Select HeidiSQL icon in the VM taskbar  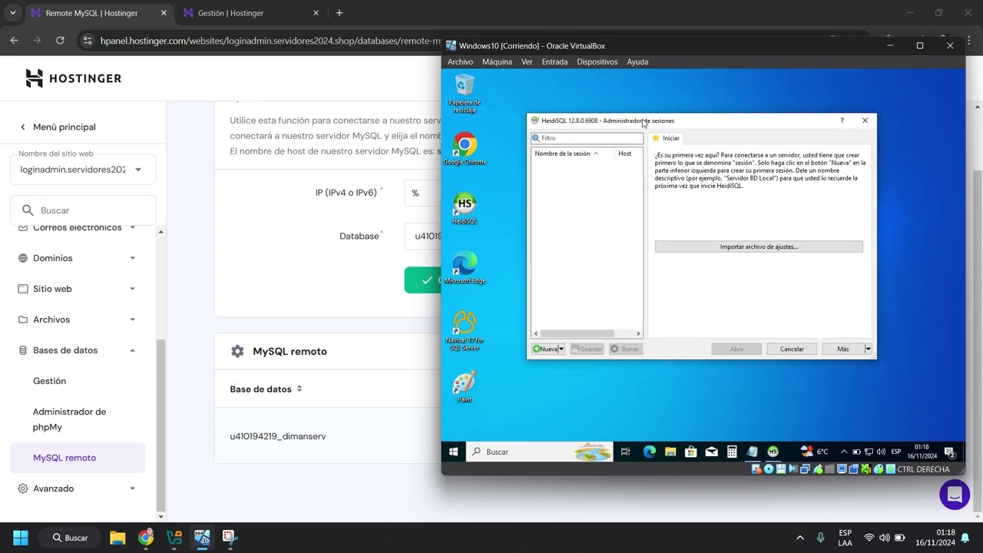(x=773, y=452)
